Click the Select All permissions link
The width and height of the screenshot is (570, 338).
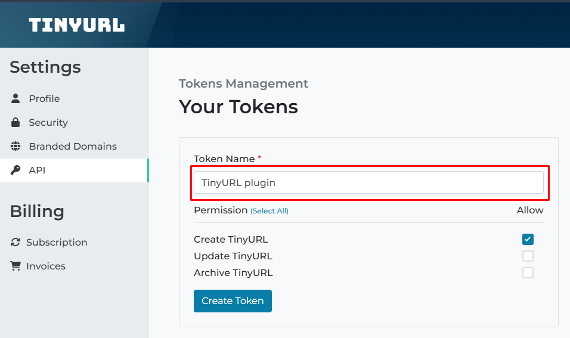click(269, 211)
